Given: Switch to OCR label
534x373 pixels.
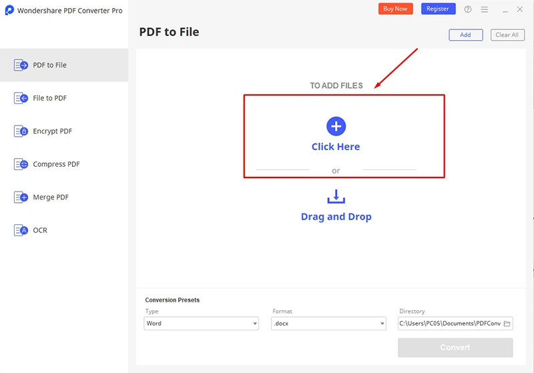Looking at the screenshot, I should click(40, 230).
